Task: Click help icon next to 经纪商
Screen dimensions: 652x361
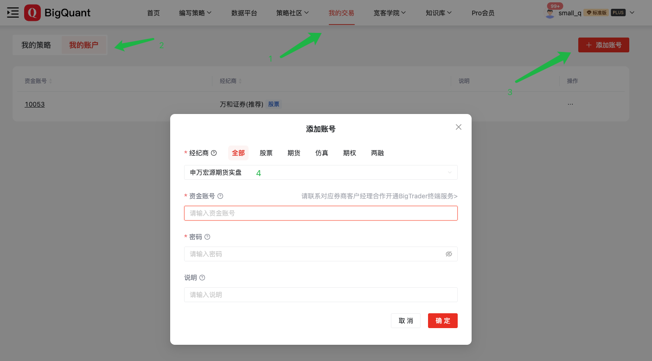Action: tap(214, 153)
